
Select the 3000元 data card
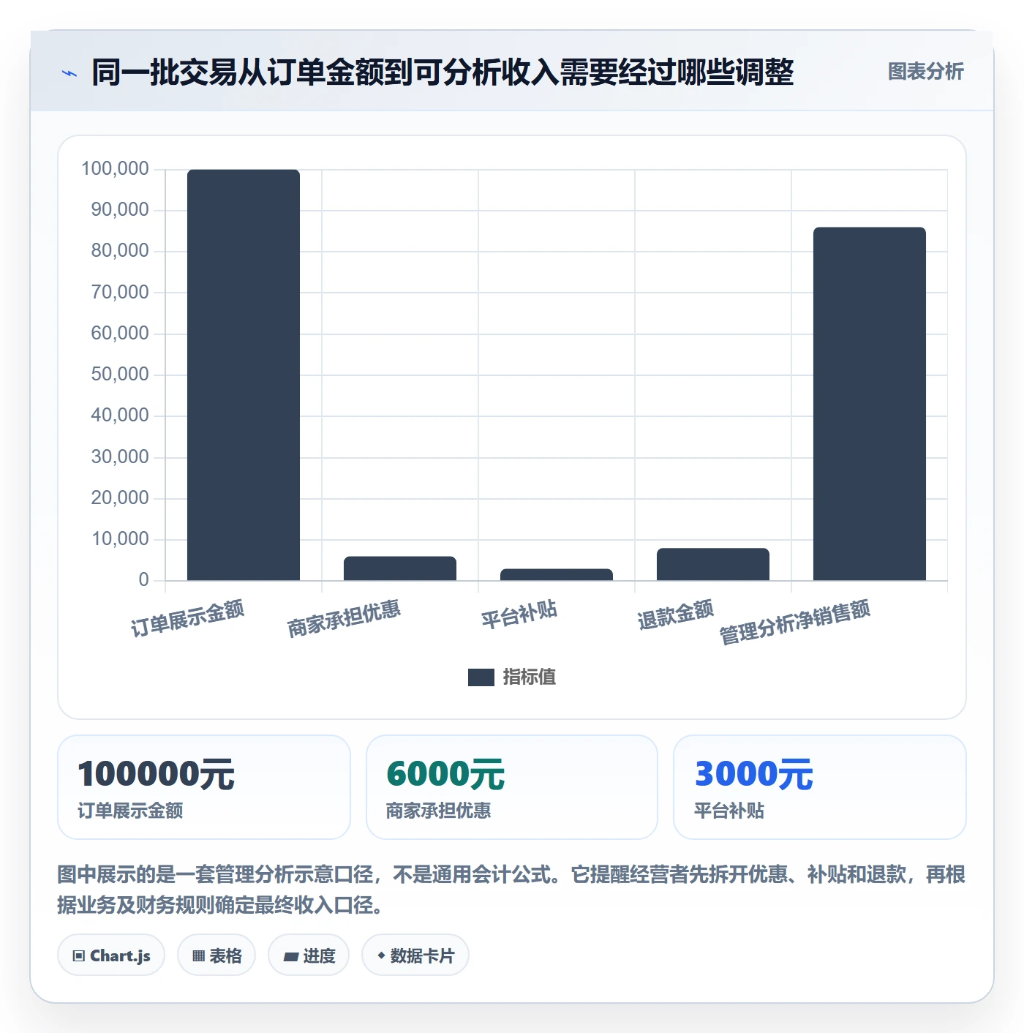[820, 787]
